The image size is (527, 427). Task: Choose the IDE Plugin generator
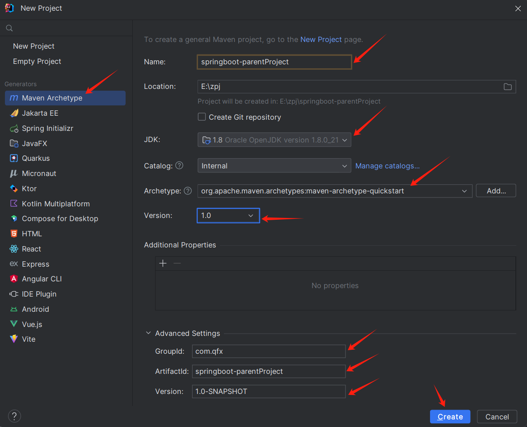tap(65, 294)
